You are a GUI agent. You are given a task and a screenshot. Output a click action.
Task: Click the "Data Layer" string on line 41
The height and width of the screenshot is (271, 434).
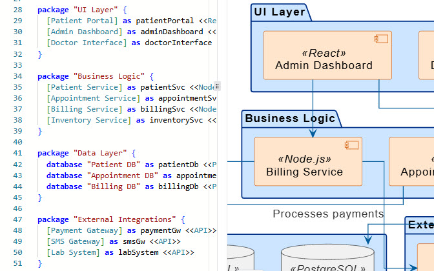pyautogui.click(x=100, y=153)
